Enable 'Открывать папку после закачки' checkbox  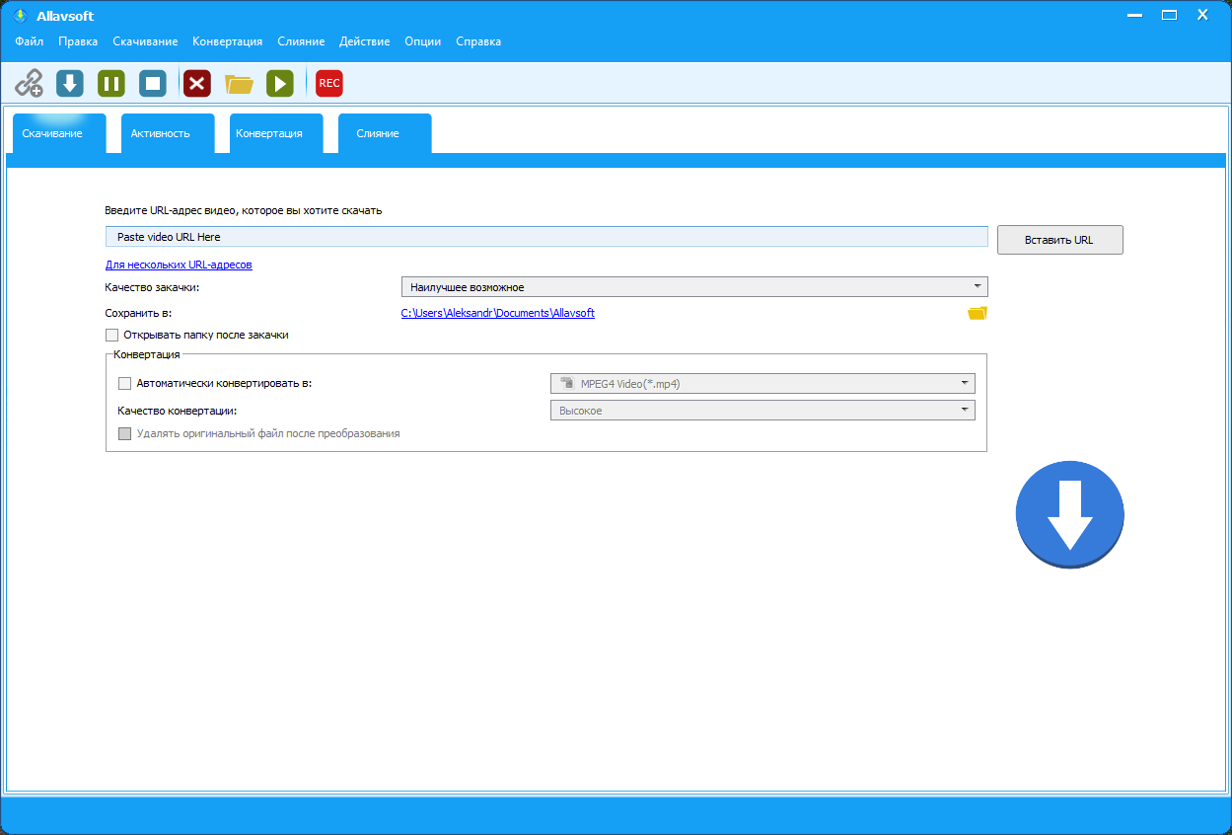click(x=111, y=336)
